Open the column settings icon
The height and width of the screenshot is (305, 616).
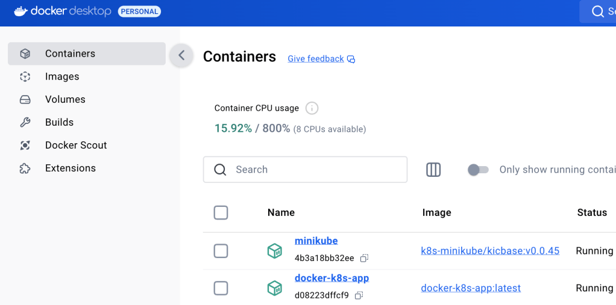(433, 170)
